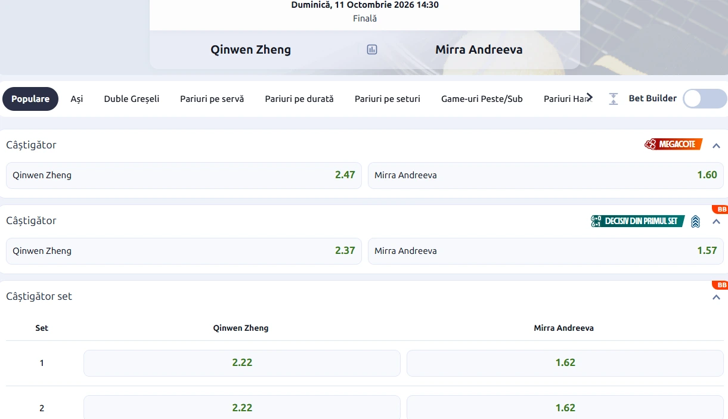Click the Câștigător set section title
The width and height of the screenshot is (728, 419).
coord(39,296)
